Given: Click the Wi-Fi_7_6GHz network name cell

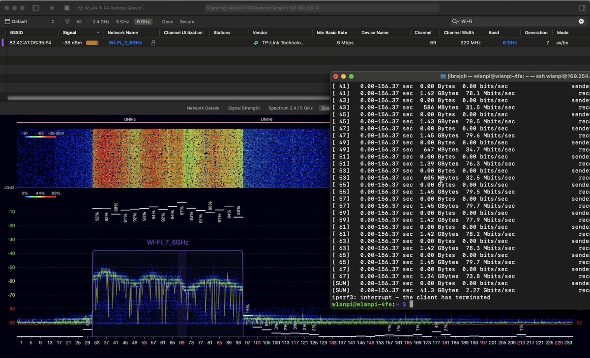Looking at the screenshot, I should [125, 43].
